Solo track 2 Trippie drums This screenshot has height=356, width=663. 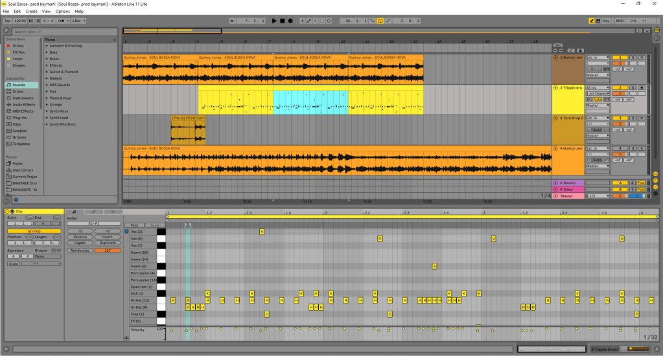click(x=633, y=87)
